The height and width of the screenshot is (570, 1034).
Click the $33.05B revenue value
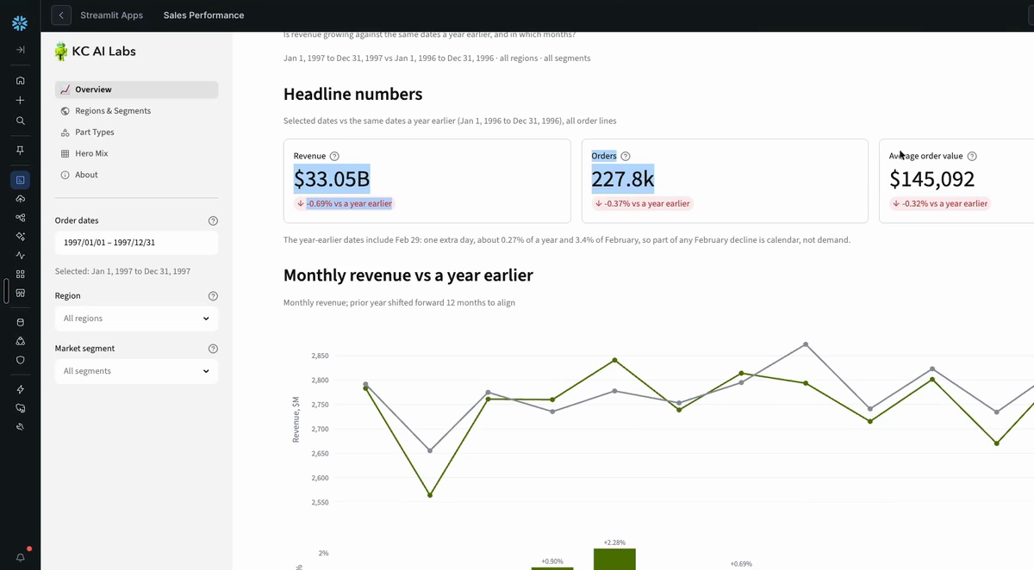coord(332,179)
